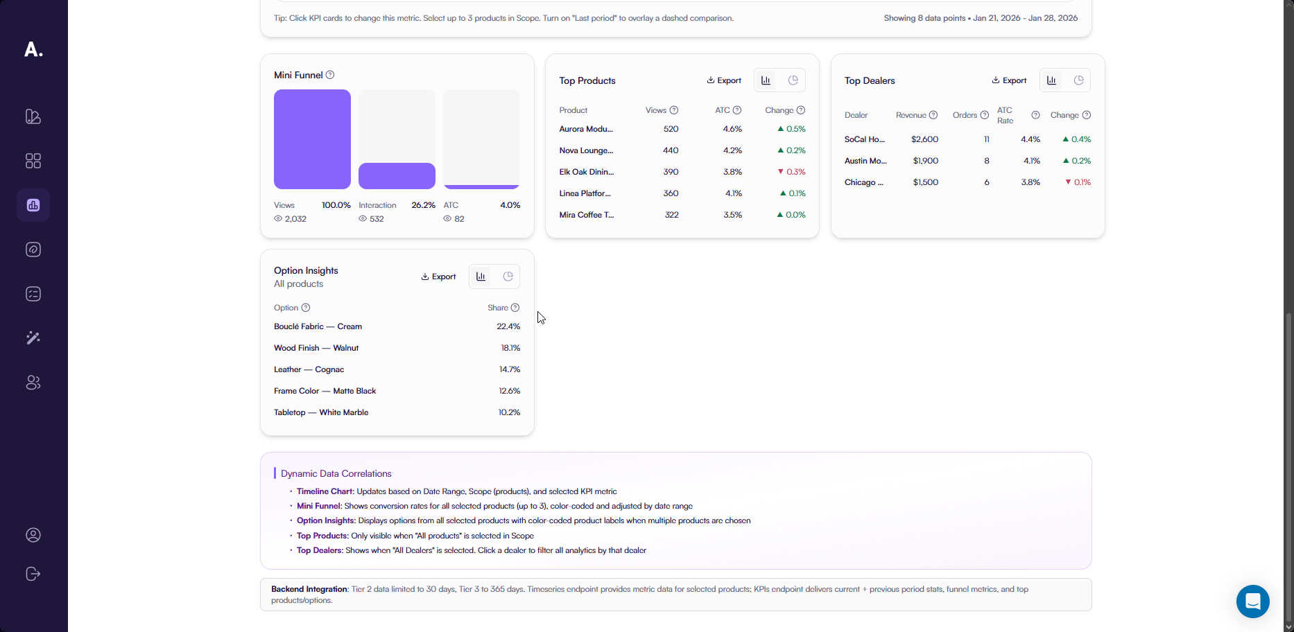
Task: Click the four-squares dashboard grid sidebar icon
Action: coord(33,161)
